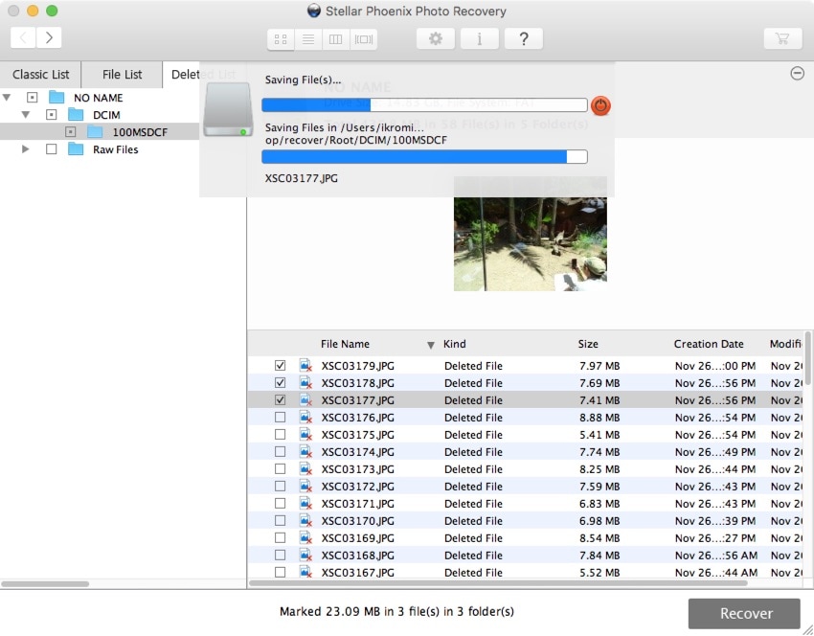
Task: Open settings via the gear icon
Action: 436,38
